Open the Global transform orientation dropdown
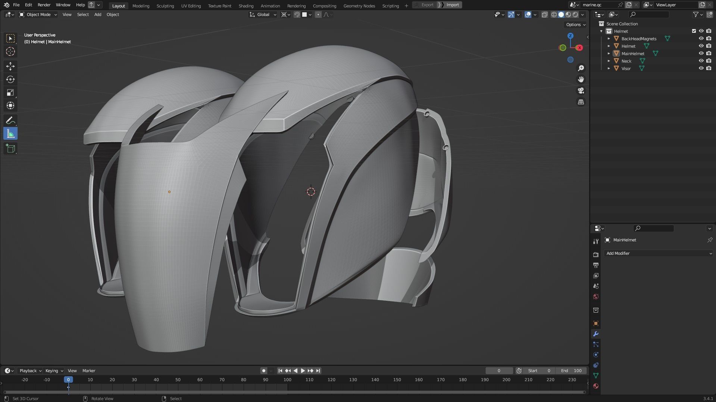716x402 pixels. pos(263,15)
